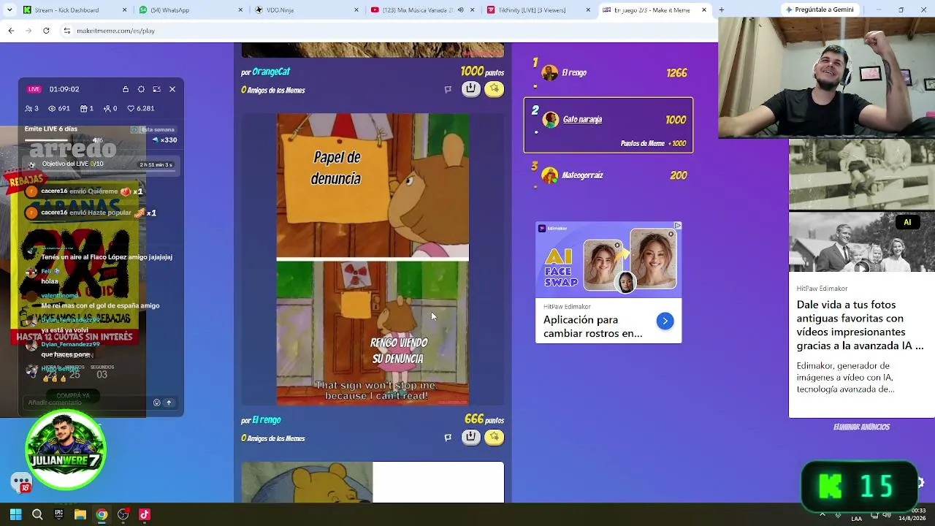Close the TikTok LIVE overlay panel
Viewport: 935px width, 526px height.
pyautogui.click(x=172, y=89)
